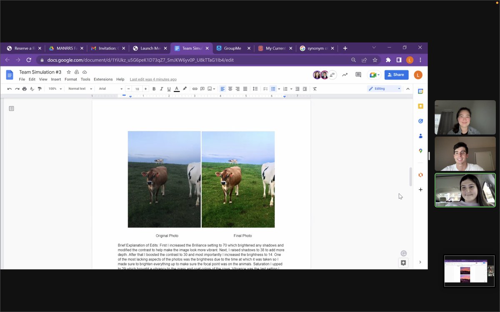The height and width of the screenshot is (312, 500).
Task: Toggle italic formatting
Action: click(x=161, y=89)
